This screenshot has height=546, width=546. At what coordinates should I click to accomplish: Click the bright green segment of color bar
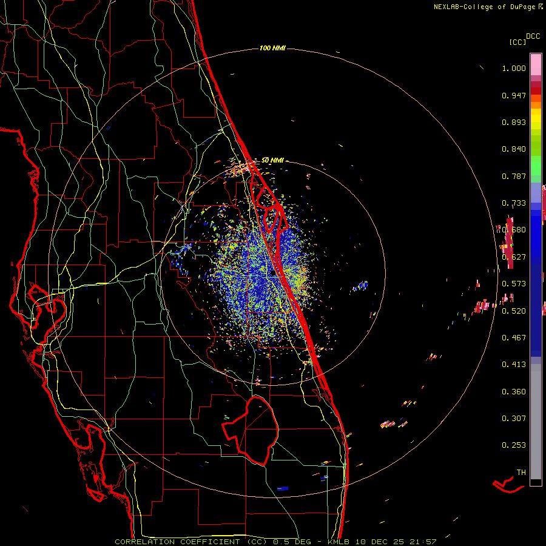click(536, 166)
